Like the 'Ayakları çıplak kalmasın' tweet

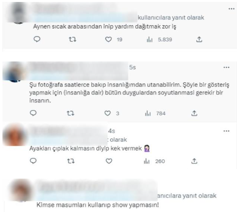point(109,161)
